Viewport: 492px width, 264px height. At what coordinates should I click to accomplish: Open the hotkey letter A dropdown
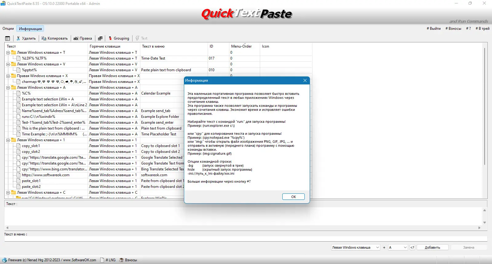398,247
